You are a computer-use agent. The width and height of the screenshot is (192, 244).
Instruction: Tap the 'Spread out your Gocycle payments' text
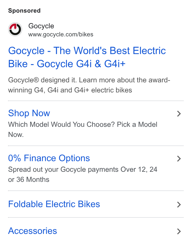[63, 169]
